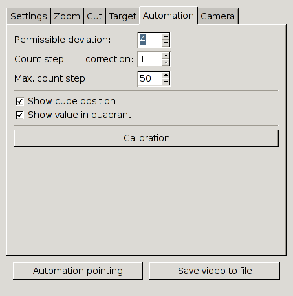Decrease Max. count step value

166,82
